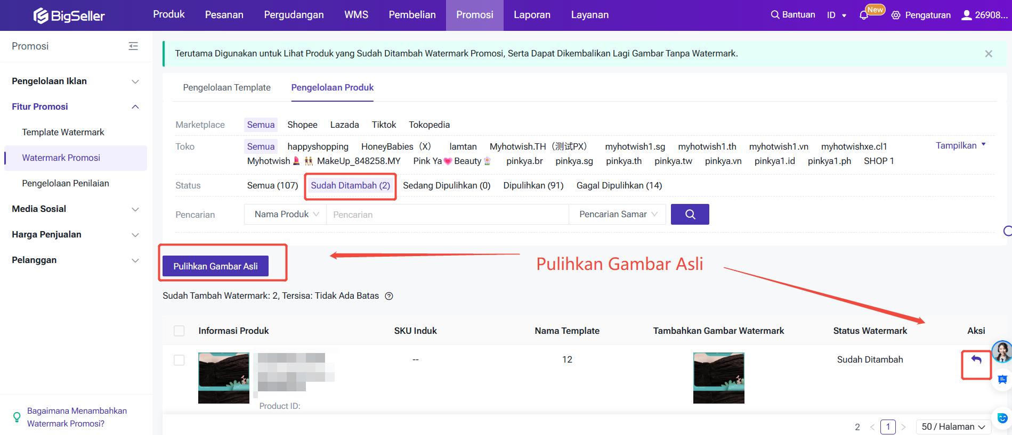Open the Laporan top menu
This screenshot has height=435, width=1012.
[x=531, y=15]
